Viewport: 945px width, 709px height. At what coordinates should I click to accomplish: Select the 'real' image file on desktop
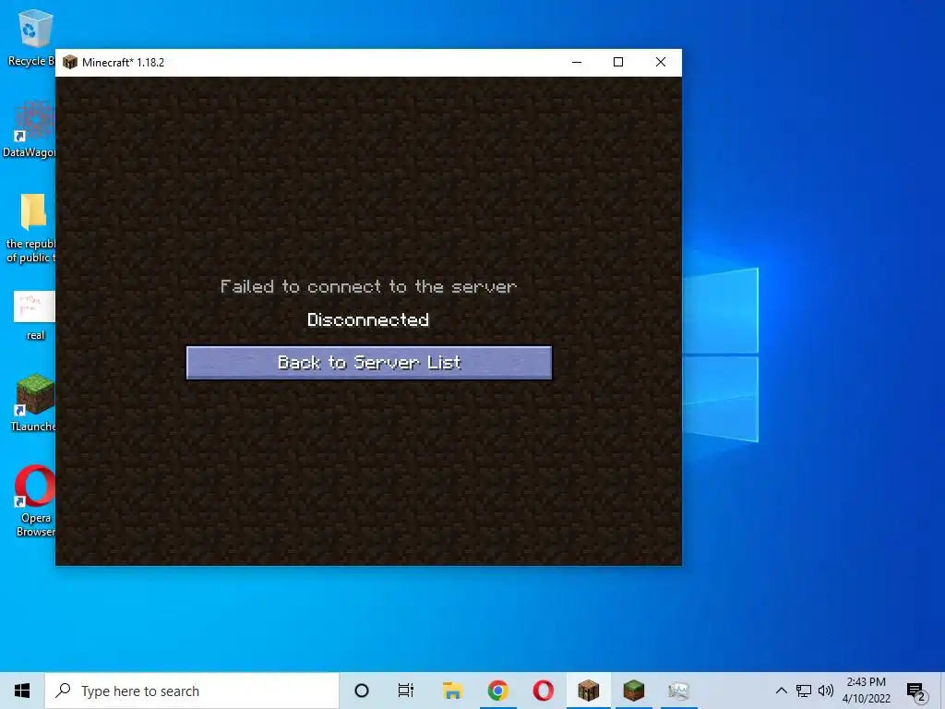(x=34, y=316)
